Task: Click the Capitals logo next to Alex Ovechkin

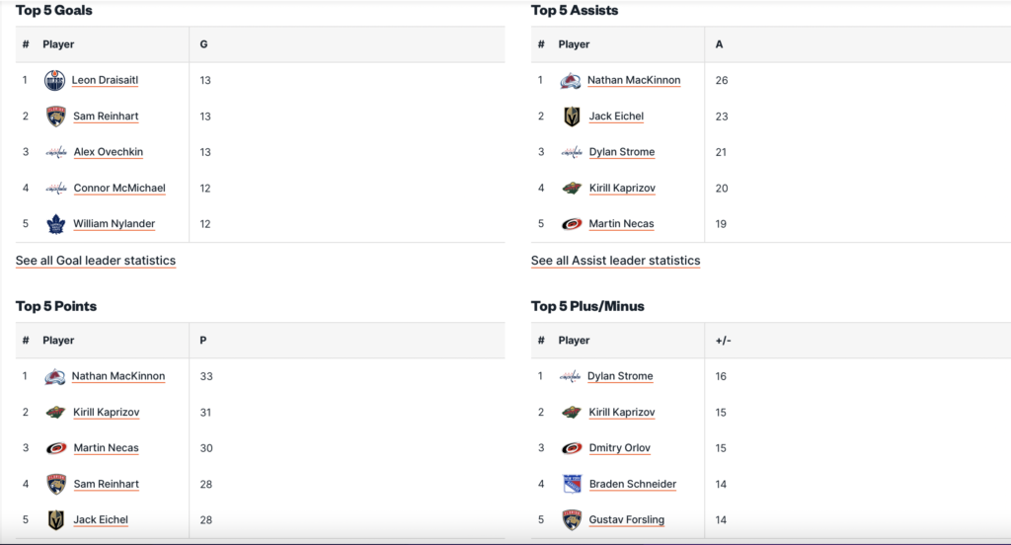Action: coord(56,152)
